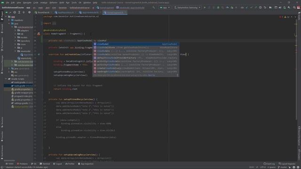The width and height of the screenshot is (301, 169).
Task: Select the proguard-rules.pro file
Action: click(x=22, y=96)
